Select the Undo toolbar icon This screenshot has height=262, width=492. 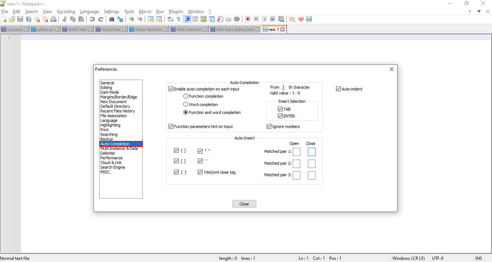point(93,19)
